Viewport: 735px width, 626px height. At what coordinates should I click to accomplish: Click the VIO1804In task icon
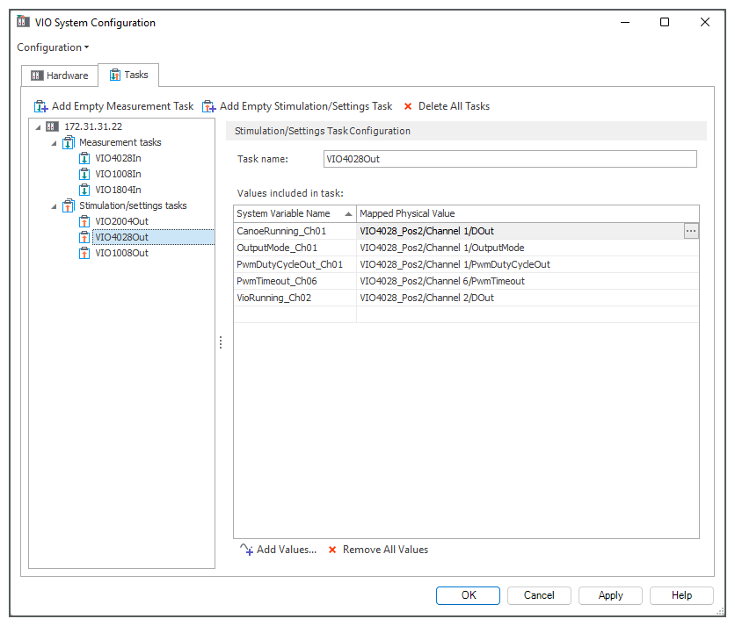coord(84,191)
